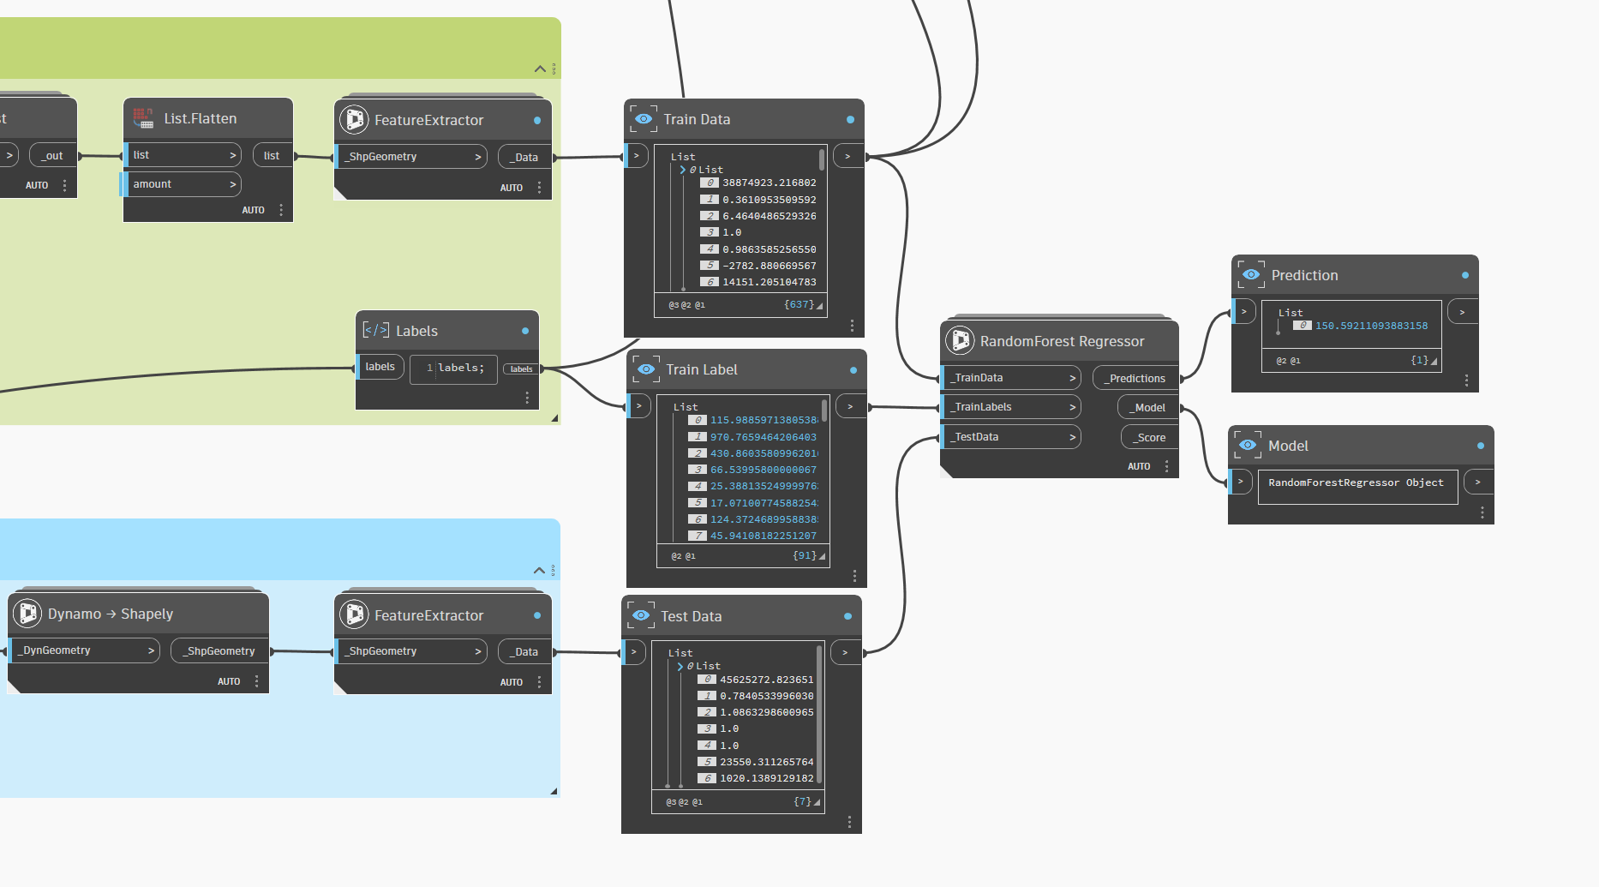Open Model node options menu dots
The height and width of the screenshot is (887, 1599).
pyautogui.click(x=1482, y=512)
